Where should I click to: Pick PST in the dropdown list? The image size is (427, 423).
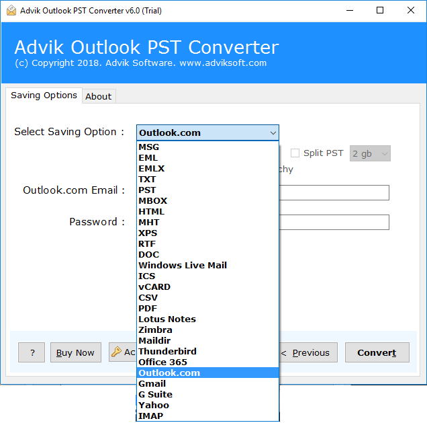(x=207, y=190)
